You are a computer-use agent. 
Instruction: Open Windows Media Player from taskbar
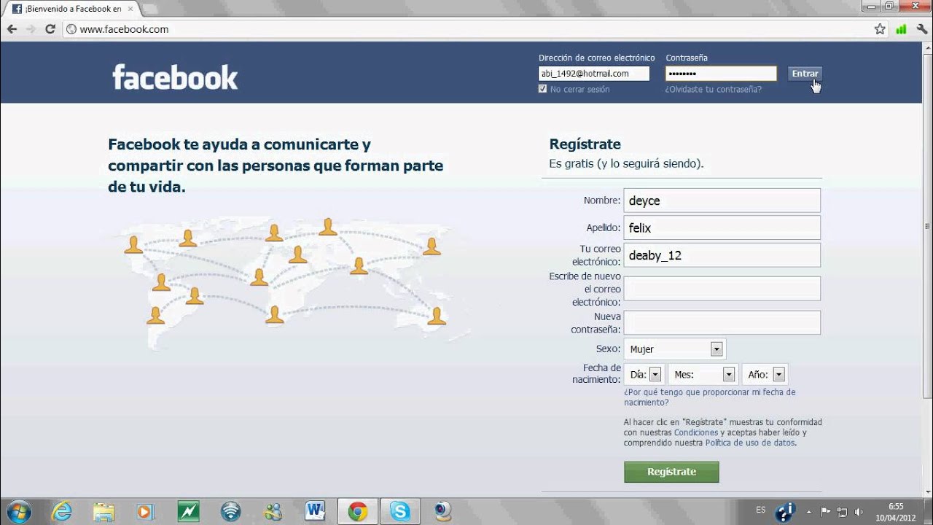click(x=145, y=511)
